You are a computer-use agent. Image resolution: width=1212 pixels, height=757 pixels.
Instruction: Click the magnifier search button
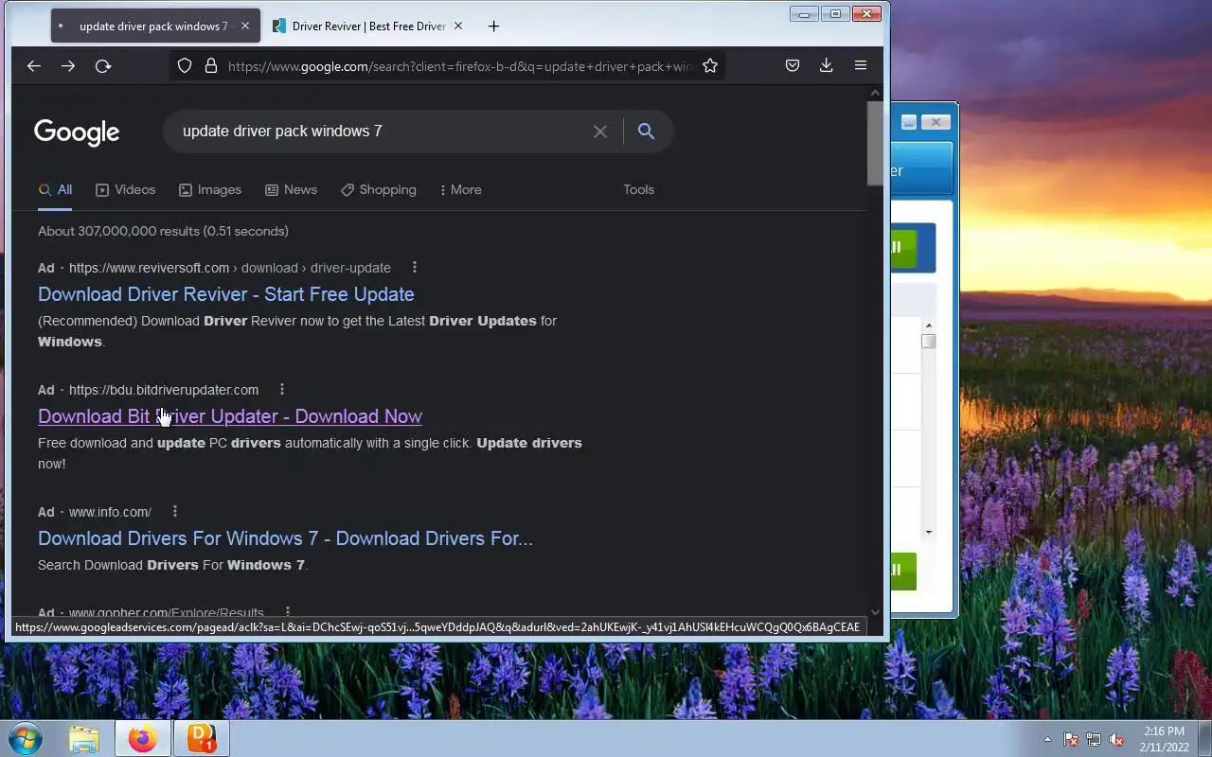coord(646,132)
